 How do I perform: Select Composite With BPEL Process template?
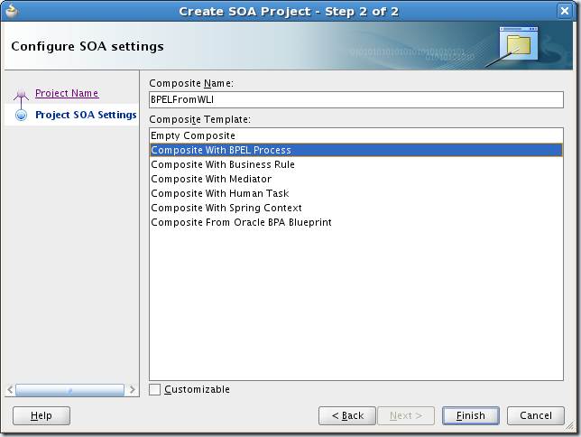tap(356, 150)
